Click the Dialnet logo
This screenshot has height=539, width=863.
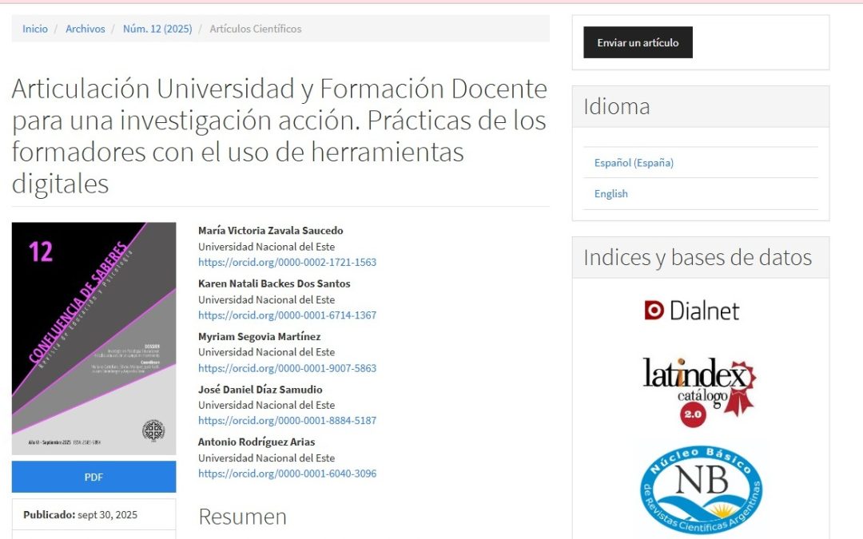(692, 311)
